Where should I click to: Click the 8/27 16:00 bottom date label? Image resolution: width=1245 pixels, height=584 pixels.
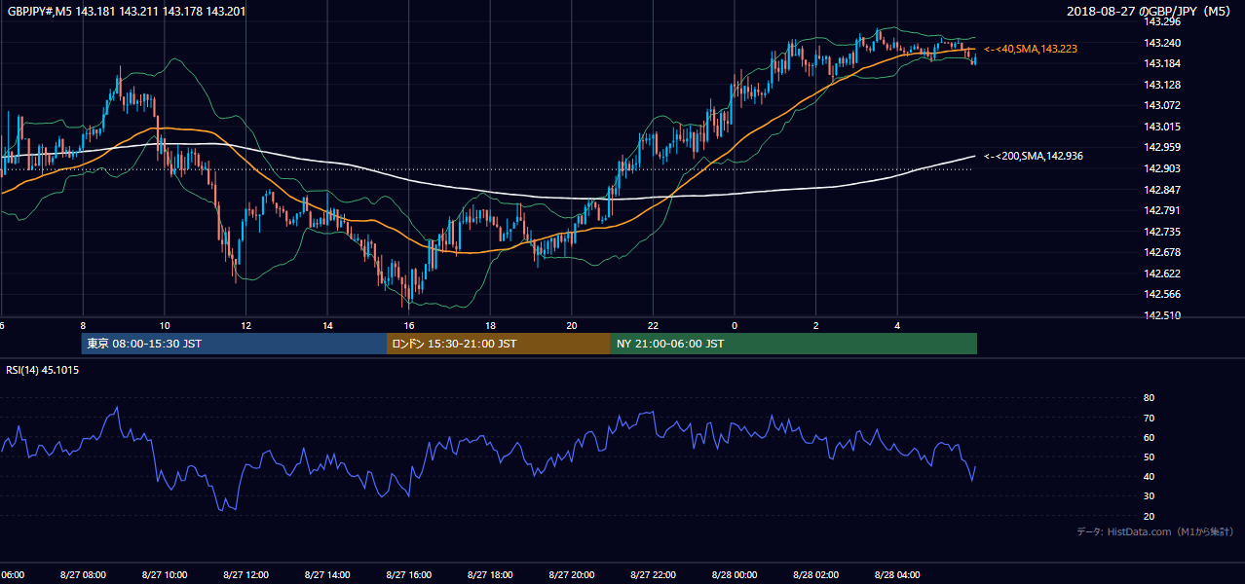(408, 575)
